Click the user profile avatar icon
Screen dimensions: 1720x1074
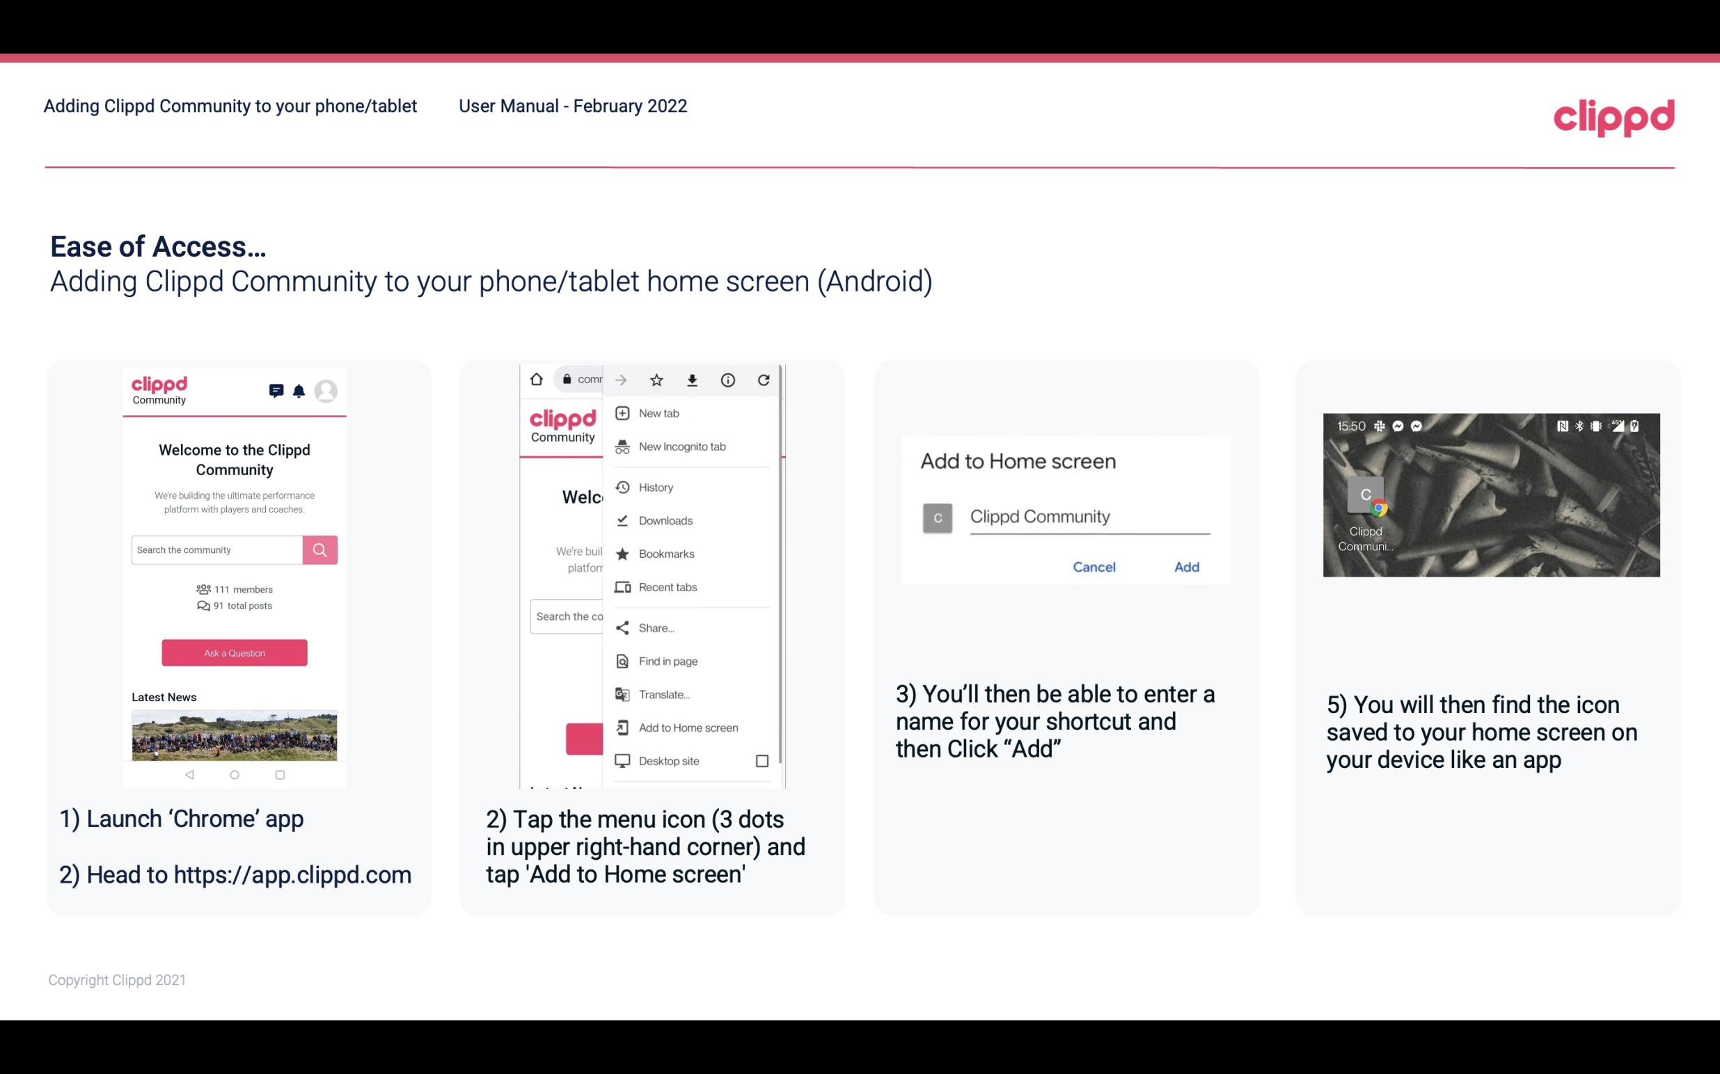tap(328, 392)
